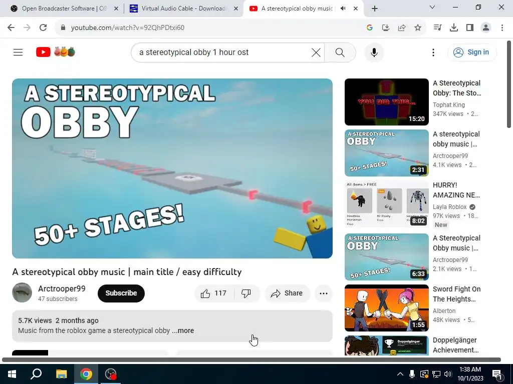Viewport: 513px width, 384px height.
Task: Open volume control in system tray
Action: (x=448, y=374)
